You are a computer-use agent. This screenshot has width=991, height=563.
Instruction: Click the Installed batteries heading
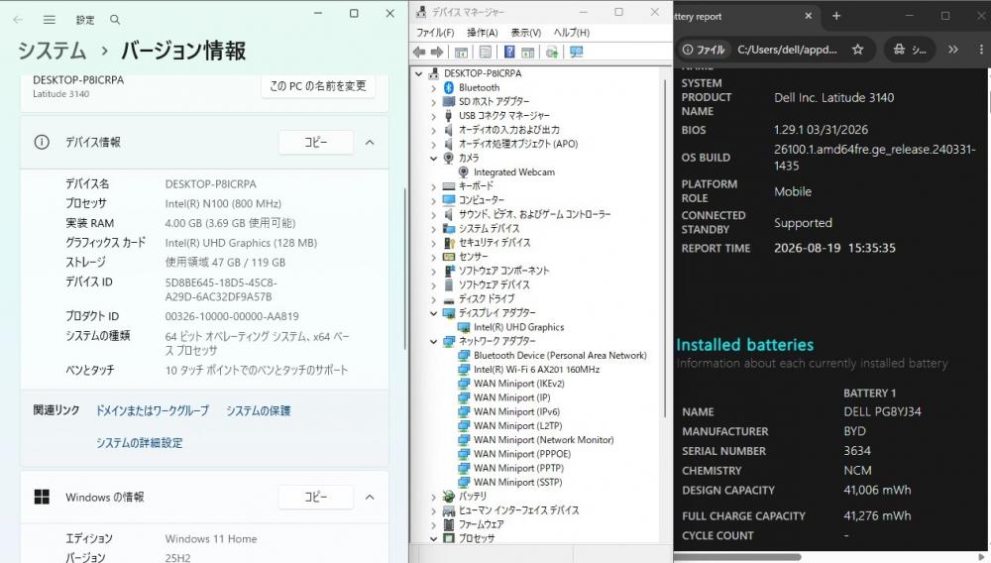pos(745,344)
